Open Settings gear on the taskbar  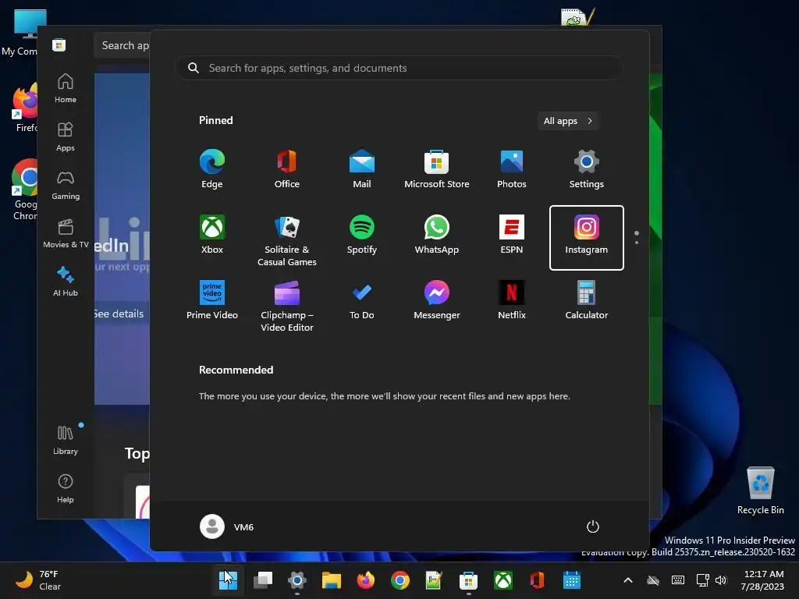click(x=297, y=580)
